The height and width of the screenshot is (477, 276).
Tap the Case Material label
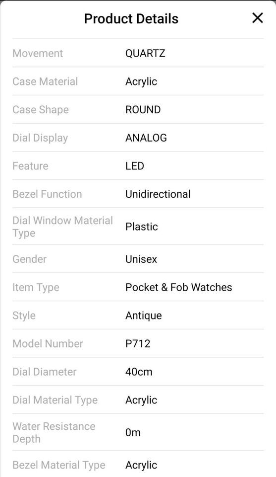click(45, 81)
